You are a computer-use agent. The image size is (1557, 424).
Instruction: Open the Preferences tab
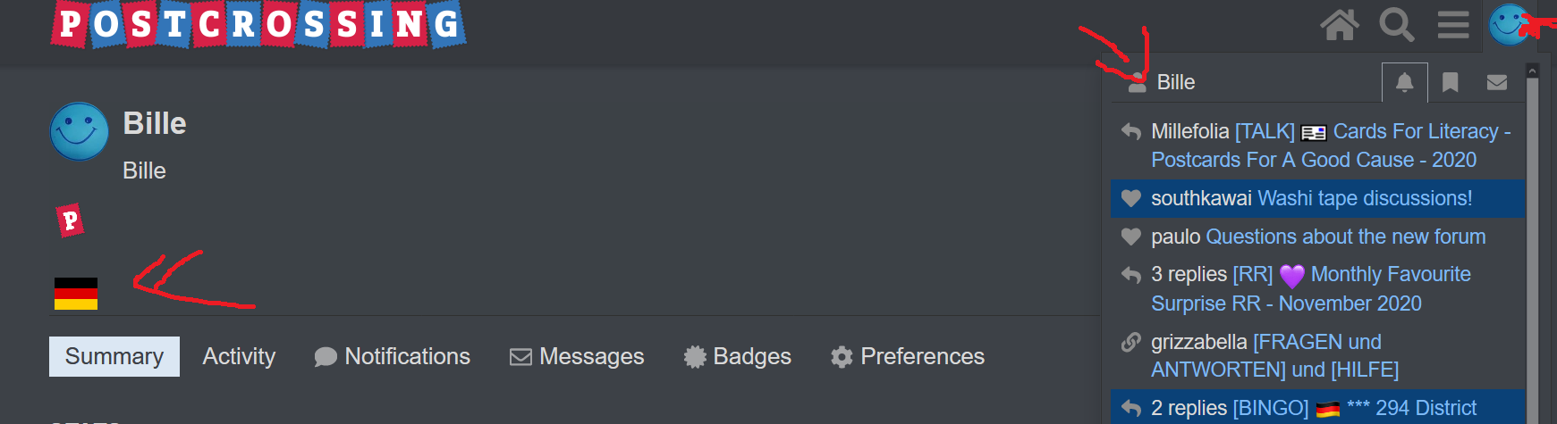(908, 356)
